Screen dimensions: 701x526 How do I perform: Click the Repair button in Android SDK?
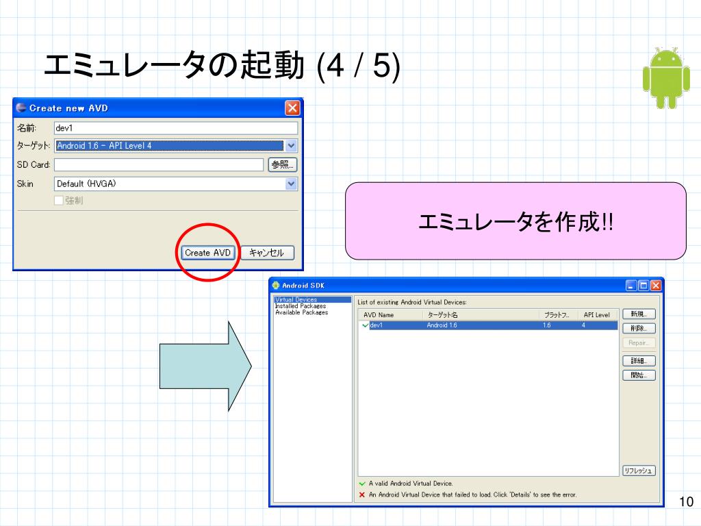[639, 343]
